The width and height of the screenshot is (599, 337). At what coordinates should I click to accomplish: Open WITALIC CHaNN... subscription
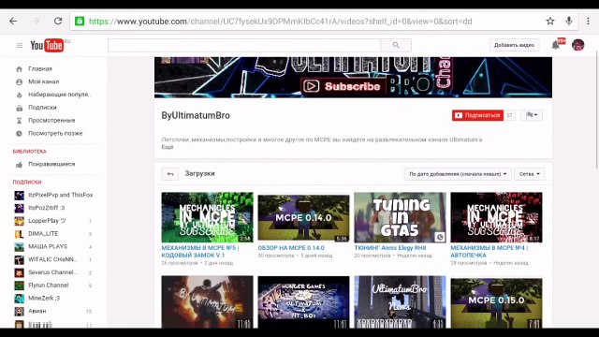click(52, 259)
